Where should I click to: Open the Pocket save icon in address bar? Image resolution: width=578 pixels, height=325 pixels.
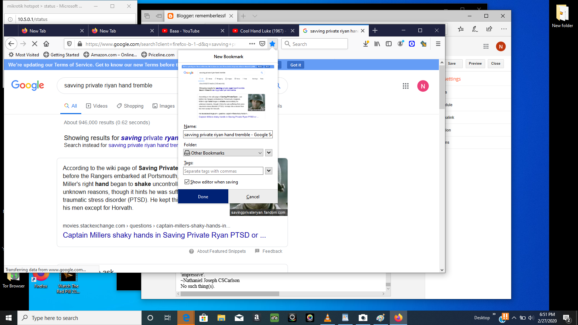(x=262, y=44)
